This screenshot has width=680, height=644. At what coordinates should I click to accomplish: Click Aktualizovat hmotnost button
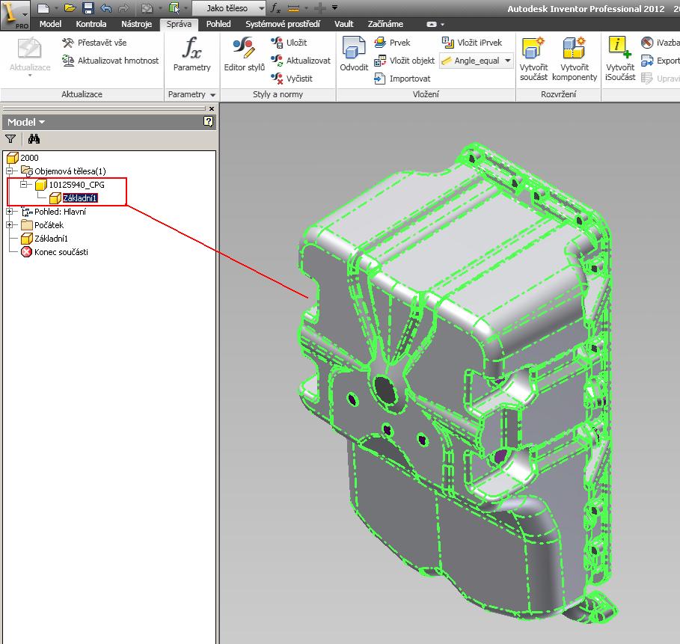click(x=117, y=61)
